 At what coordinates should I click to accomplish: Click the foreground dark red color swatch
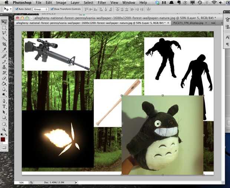coord(3,140)
